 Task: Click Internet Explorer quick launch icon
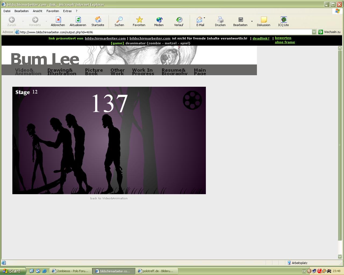pyautogui.click(x=44, y=271)
